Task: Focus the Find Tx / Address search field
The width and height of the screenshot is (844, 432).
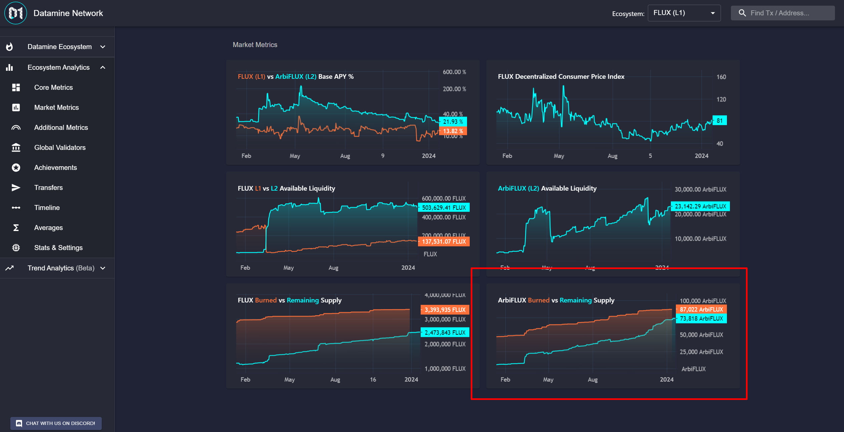Action: point(783,13)
